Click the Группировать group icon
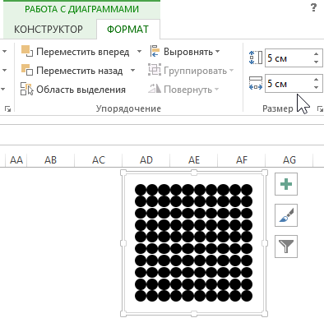 pyautogui.click(x=155, y=70)
